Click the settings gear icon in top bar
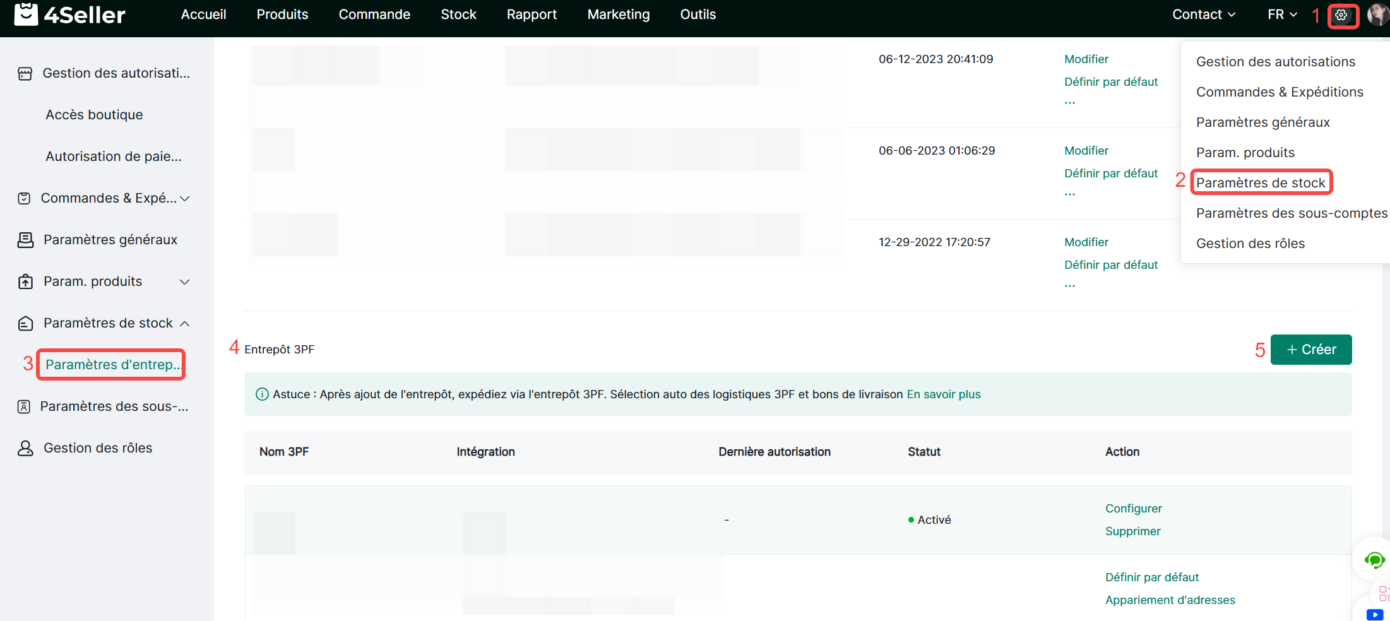Image resolution: width=1390 pixels, height=621 pixels. (1341, 15)
